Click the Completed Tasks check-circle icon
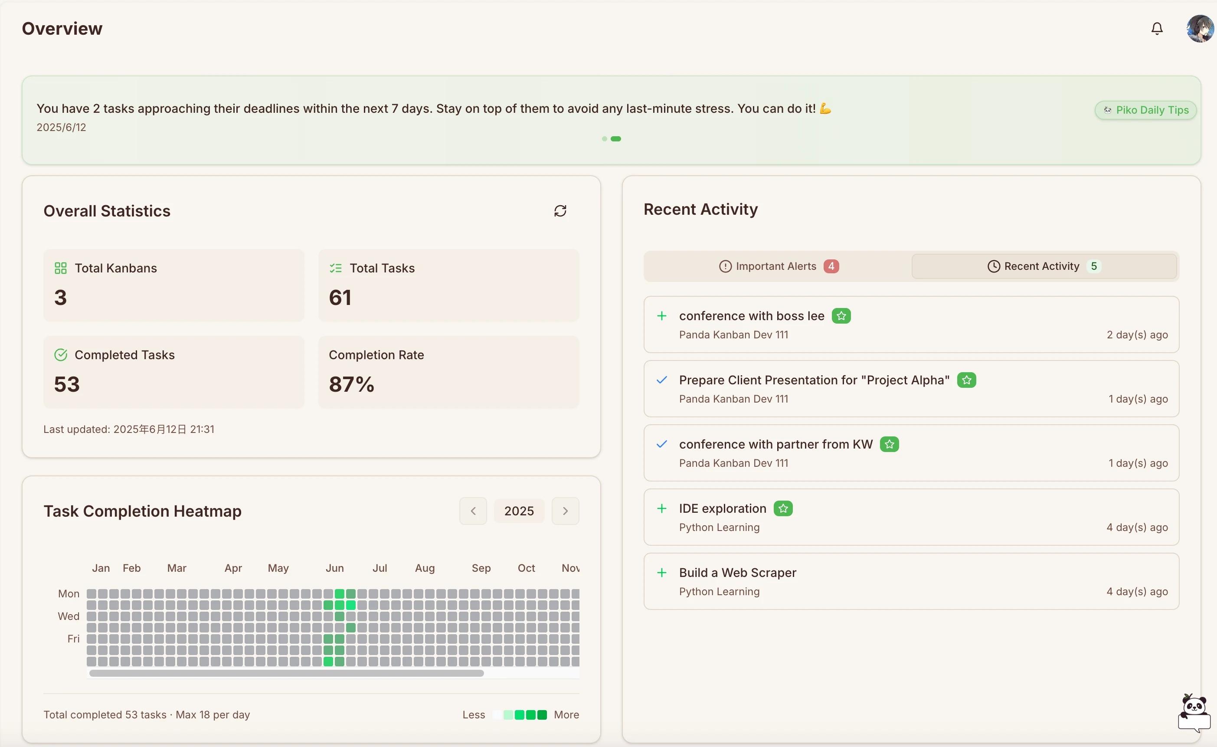This screenshot has width=1217, height=747. (60, 355)
